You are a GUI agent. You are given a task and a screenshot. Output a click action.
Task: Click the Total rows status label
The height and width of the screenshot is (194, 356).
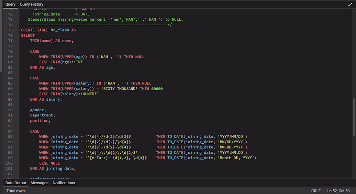tap(16, 191)
